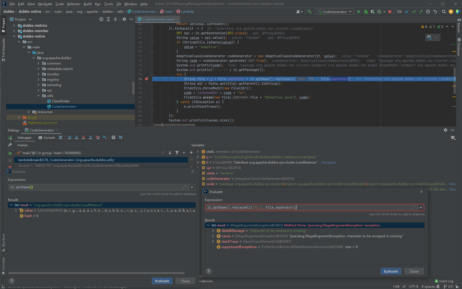Toggle the frames filter funnel icon
The image size is (462, 289).
tap(177, 153)
